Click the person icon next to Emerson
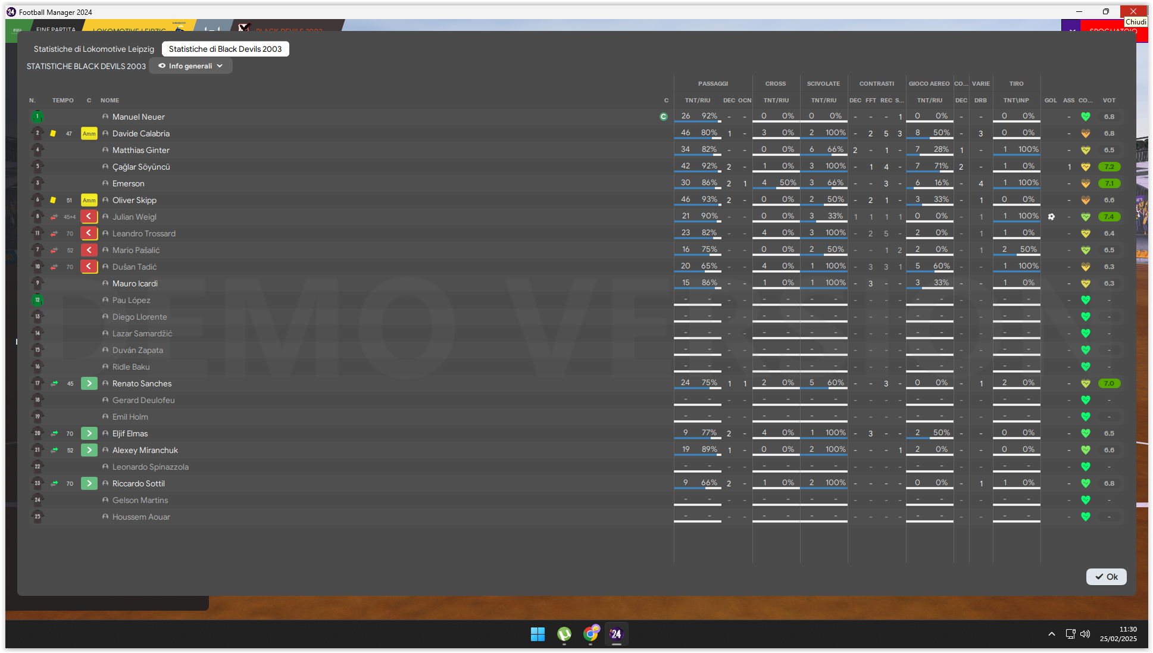This screenshot has height=653, width=1153. (105, 183)
